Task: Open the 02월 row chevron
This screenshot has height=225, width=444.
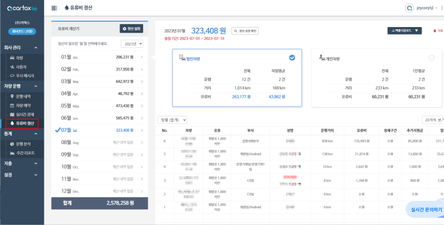Action: pyautogui.click(x=142, y=69)
